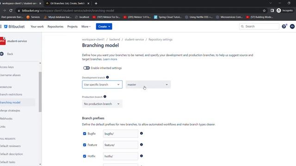The width and height of the screenshot is (296, 166).
Task: Click the Incognito profile icon
Action: coord(278,11)
